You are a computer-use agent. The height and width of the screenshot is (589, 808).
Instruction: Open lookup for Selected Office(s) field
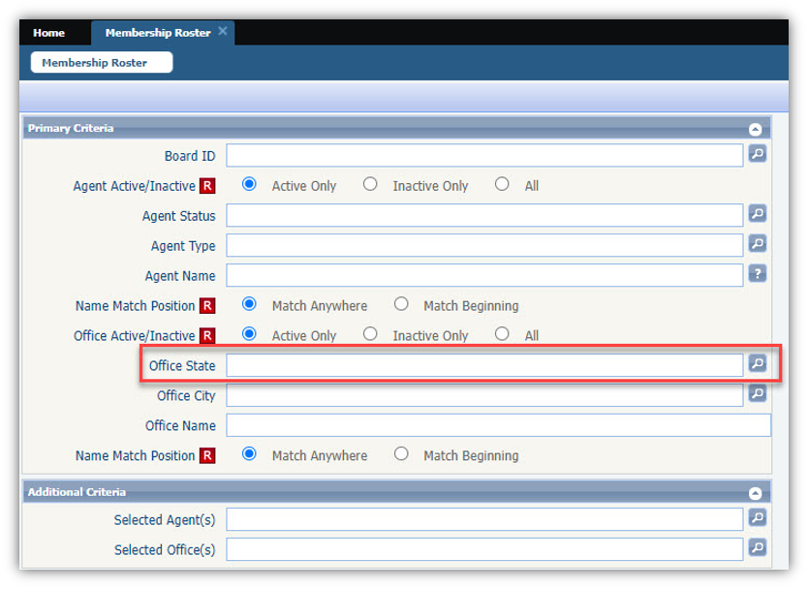(x=757, y=547)
